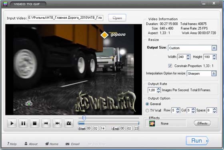Increase the Width value with up arrow
The height and width of the screenshot is (150, 224).
coord(188,56)
